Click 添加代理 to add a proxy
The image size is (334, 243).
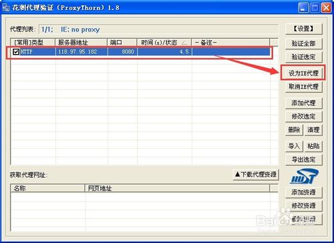click(x=304, y=103)
